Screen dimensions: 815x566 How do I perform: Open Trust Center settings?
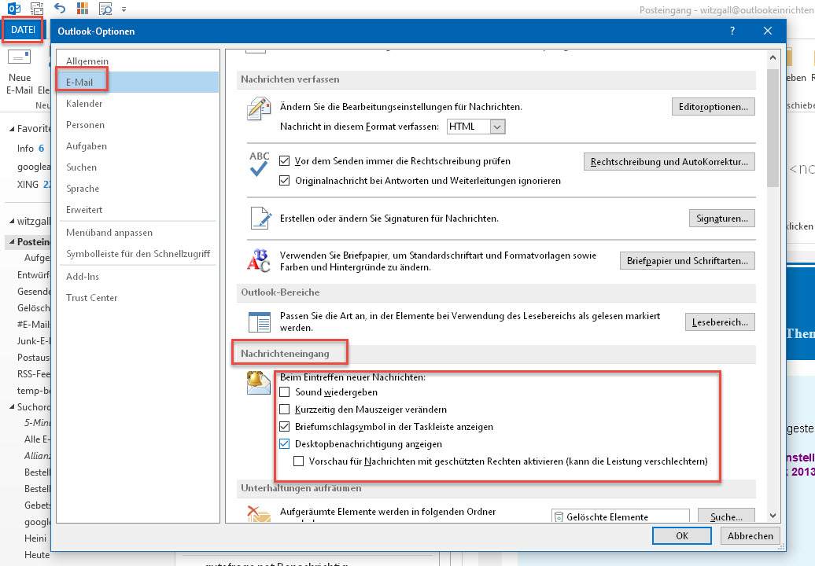coord(137,298)
